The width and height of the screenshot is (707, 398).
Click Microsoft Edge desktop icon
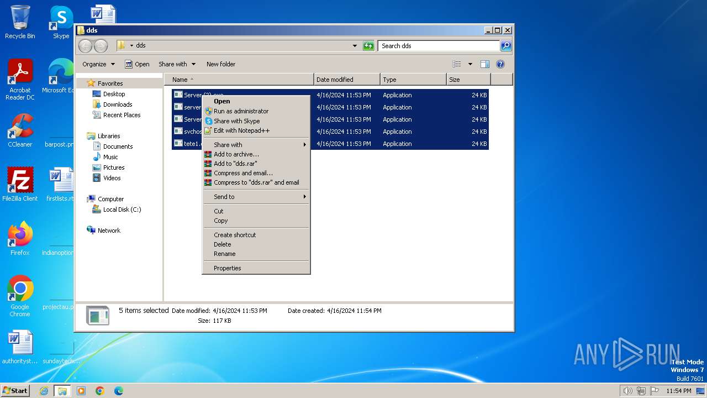click(x=60, y=76)
